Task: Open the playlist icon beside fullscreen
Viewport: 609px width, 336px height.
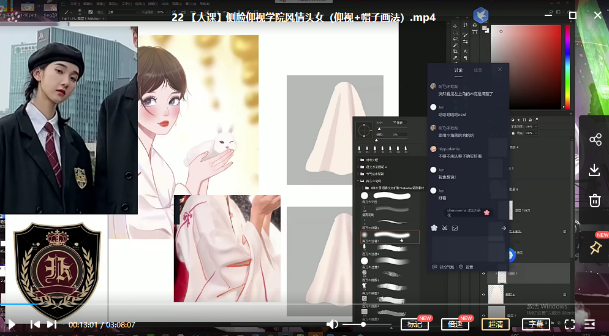Action: (589, 324)
